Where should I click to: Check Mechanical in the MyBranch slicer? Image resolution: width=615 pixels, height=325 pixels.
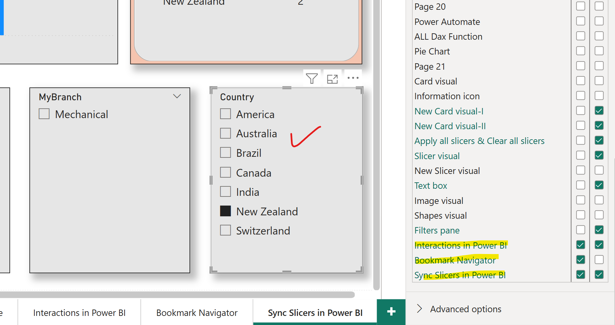(x=44, y=114)
